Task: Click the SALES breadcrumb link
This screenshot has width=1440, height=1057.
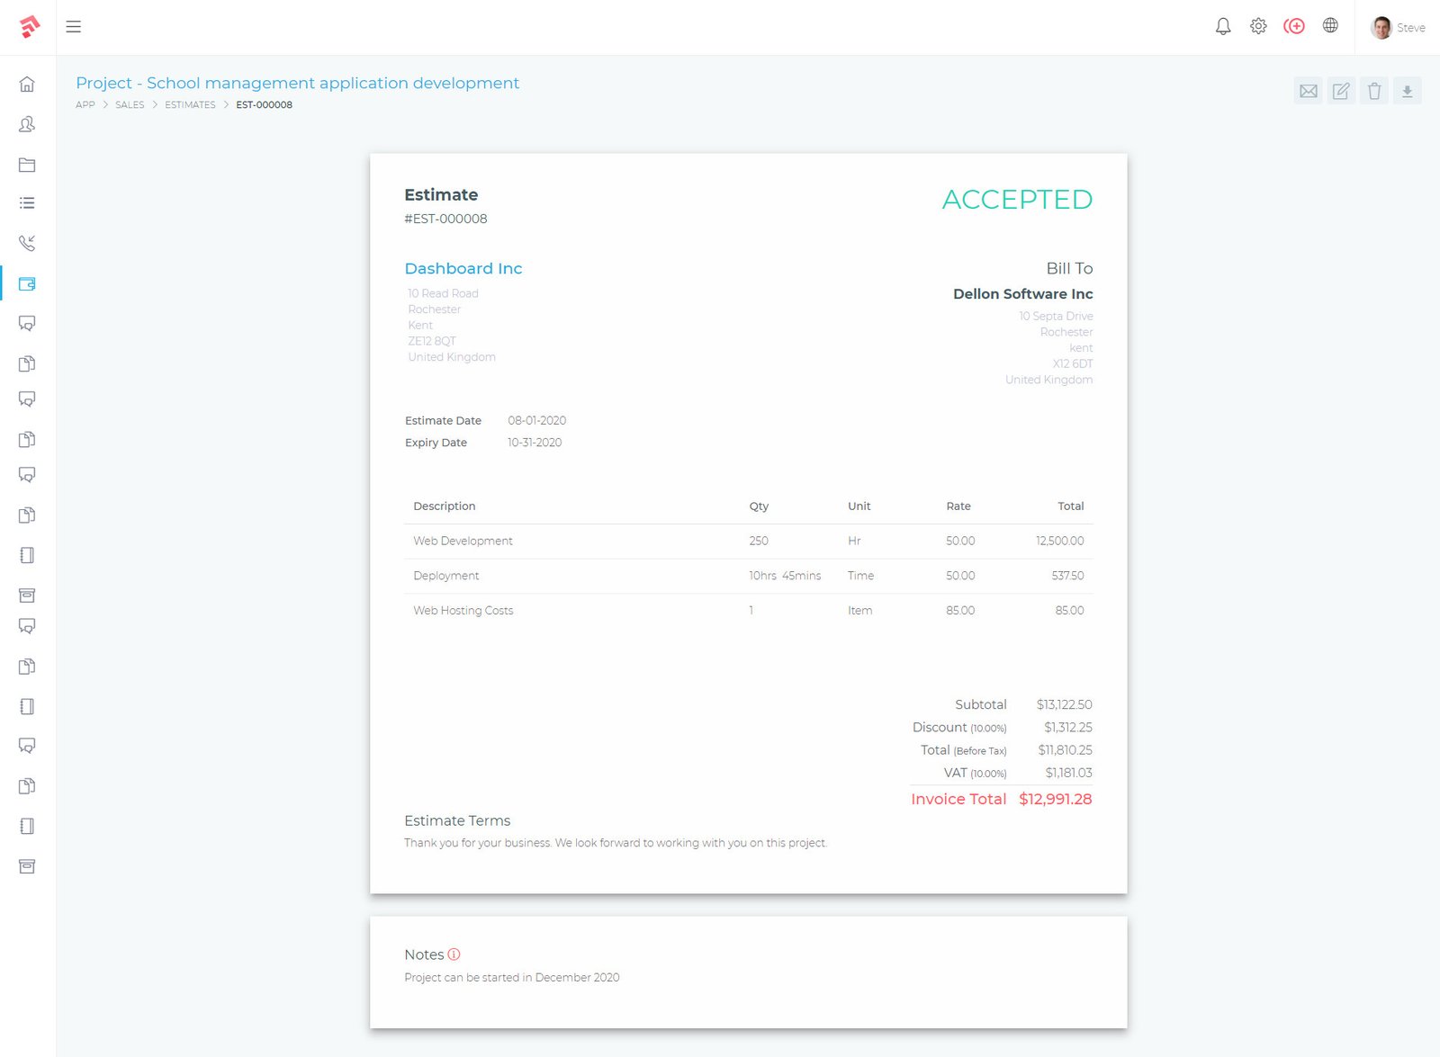Action: tap(130, 105)
